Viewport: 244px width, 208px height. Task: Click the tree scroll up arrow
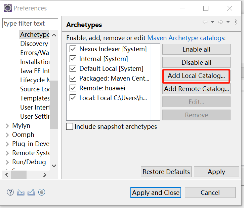(x=54, y=35)
